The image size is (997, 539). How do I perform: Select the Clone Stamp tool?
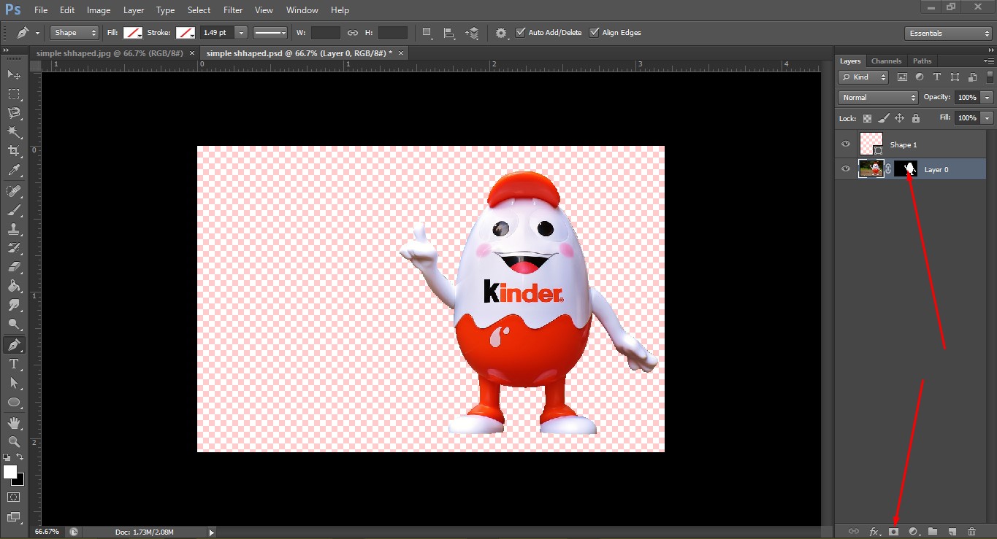[14, 229]
